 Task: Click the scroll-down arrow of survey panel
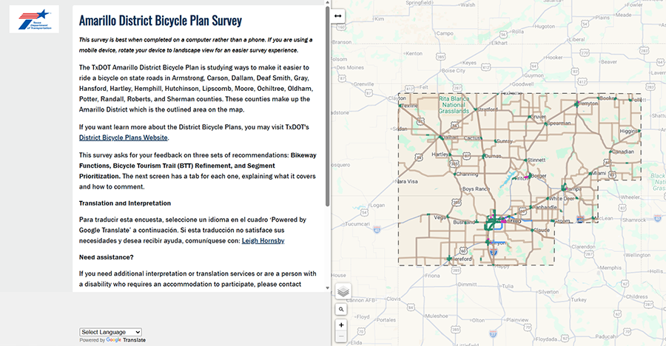coord(328,288)
